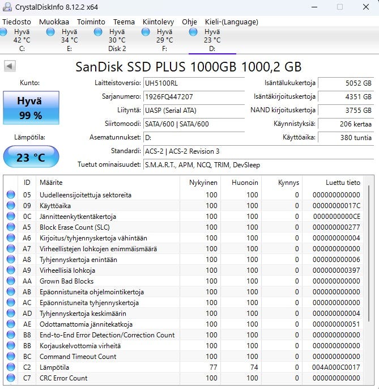Viewport: 379px width, 389px height.
Task: Click the 23 °C temperature indicator
Action: click(x=31, y=157)
